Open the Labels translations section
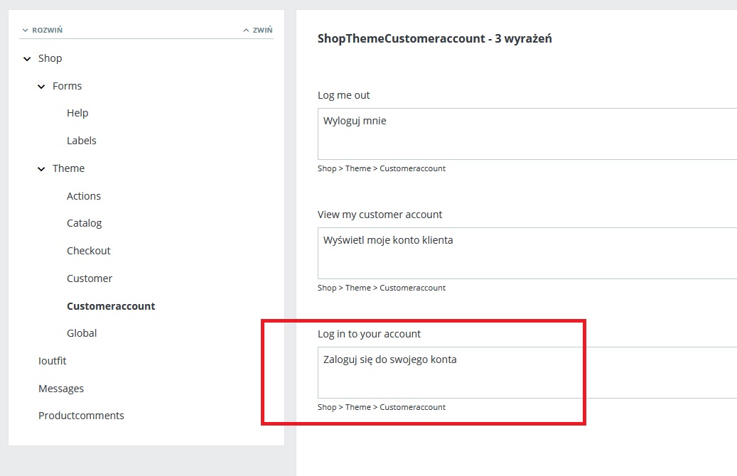The image size is (737, 476). click(81, 141)
